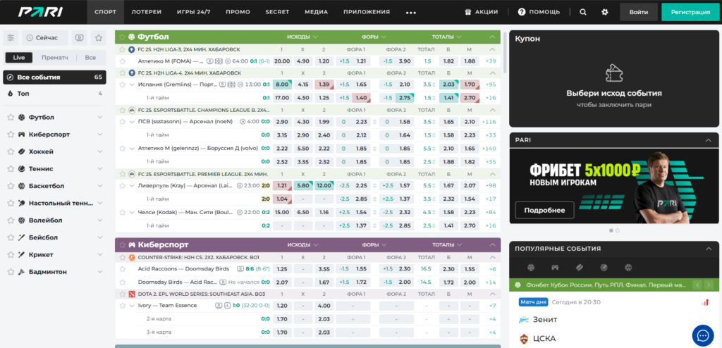Screen dimensions: 722x348
Task: Go to next popular event arrow
Action: [x=708, y=285]
